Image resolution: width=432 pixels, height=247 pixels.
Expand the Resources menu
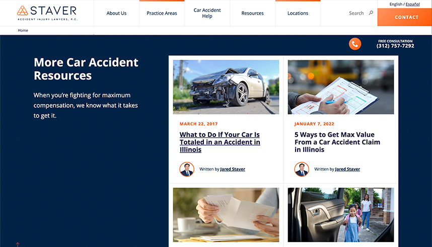[252, 13]
